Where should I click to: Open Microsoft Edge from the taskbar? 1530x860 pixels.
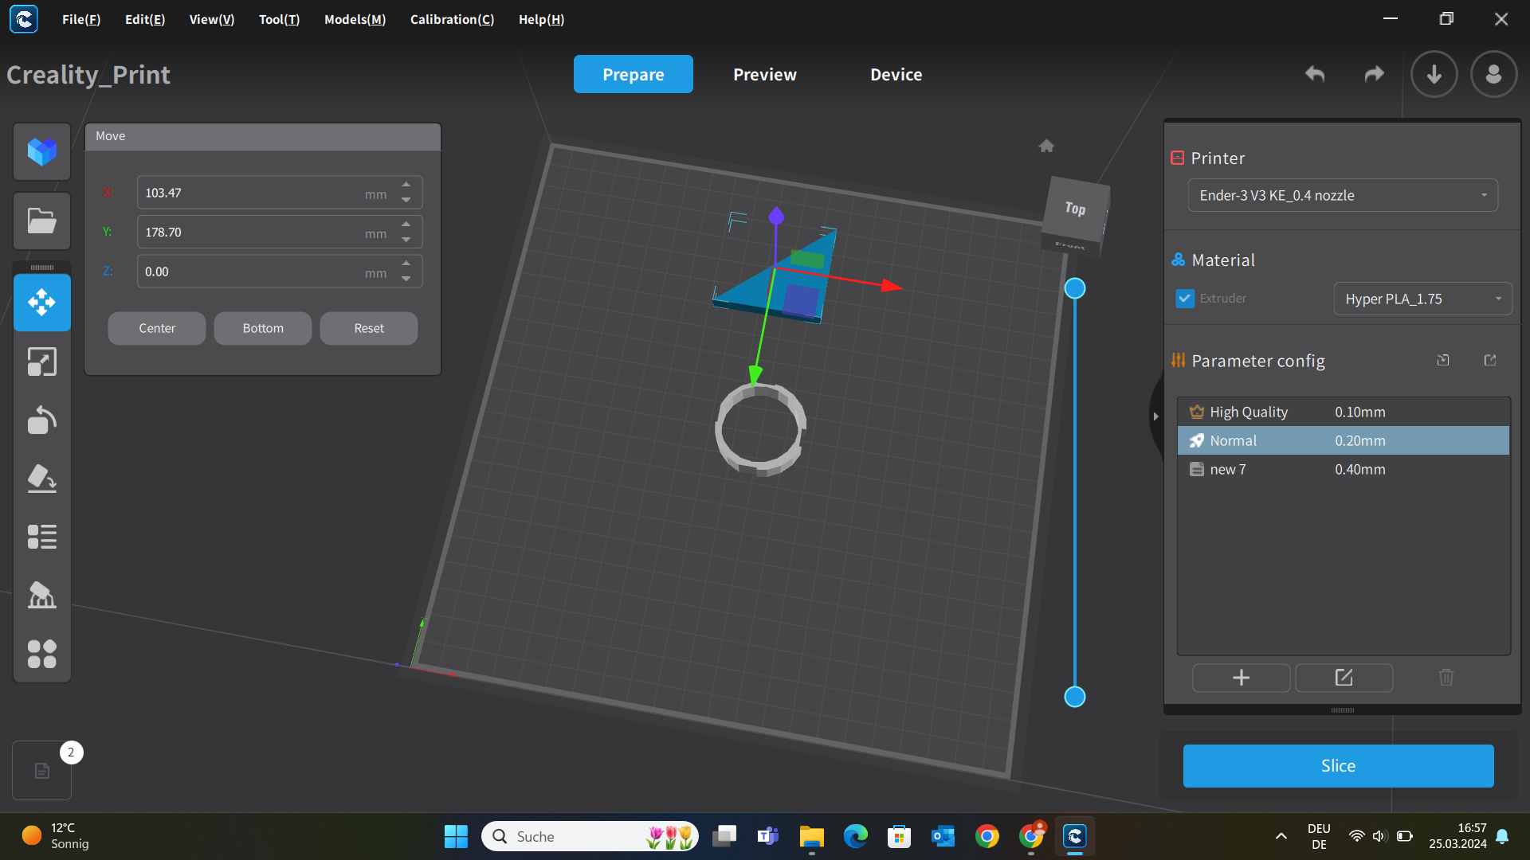[x=856, y=836]
